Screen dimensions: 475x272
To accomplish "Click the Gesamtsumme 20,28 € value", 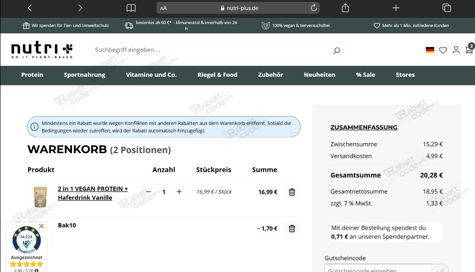I will [x=431, y=175].
